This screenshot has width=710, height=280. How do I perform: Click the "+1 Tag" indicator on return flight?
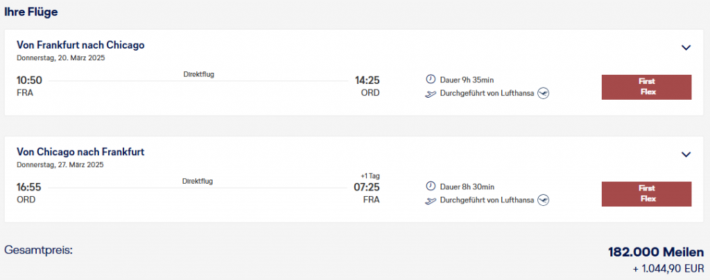click(370, 175)
